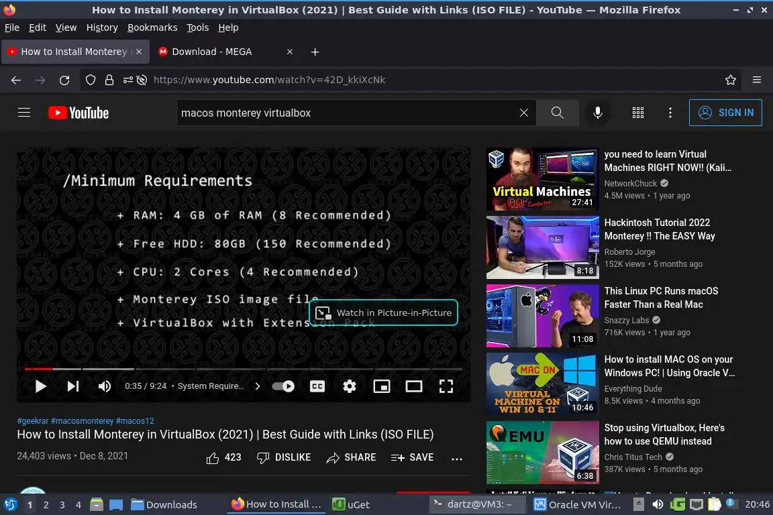Bookmark this page with the star

click(731, 80)
